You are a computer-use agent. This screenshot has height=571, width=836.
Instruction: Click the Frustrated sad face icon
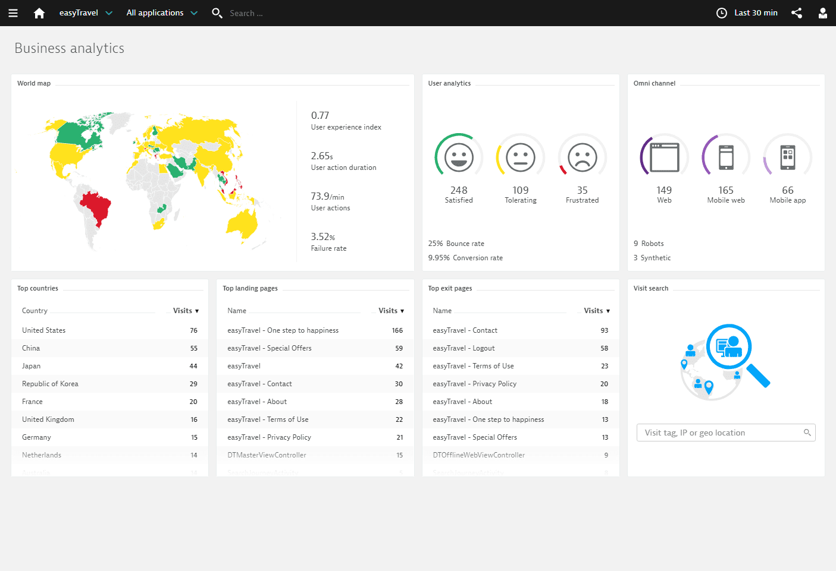coord(583,157)
